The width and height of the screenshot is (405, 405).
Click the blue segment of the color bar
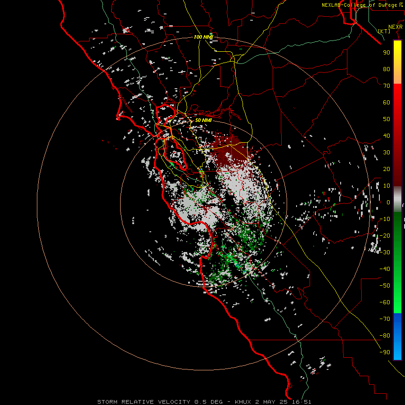tap(397, 336)
